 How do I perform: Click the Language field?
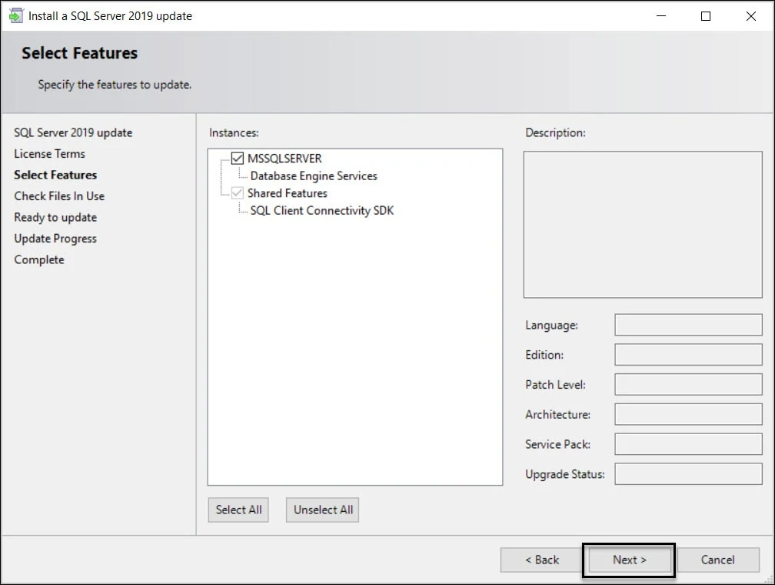[x=688, y=325]
